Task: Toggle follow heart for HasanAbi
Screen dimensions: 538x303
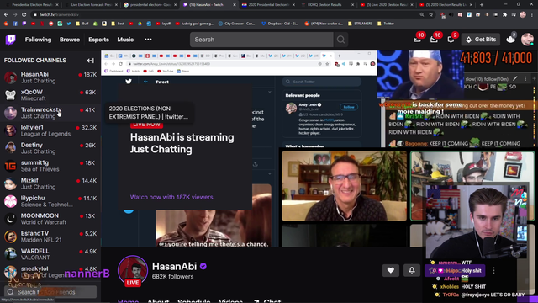Action: click(x=390, y=270)
